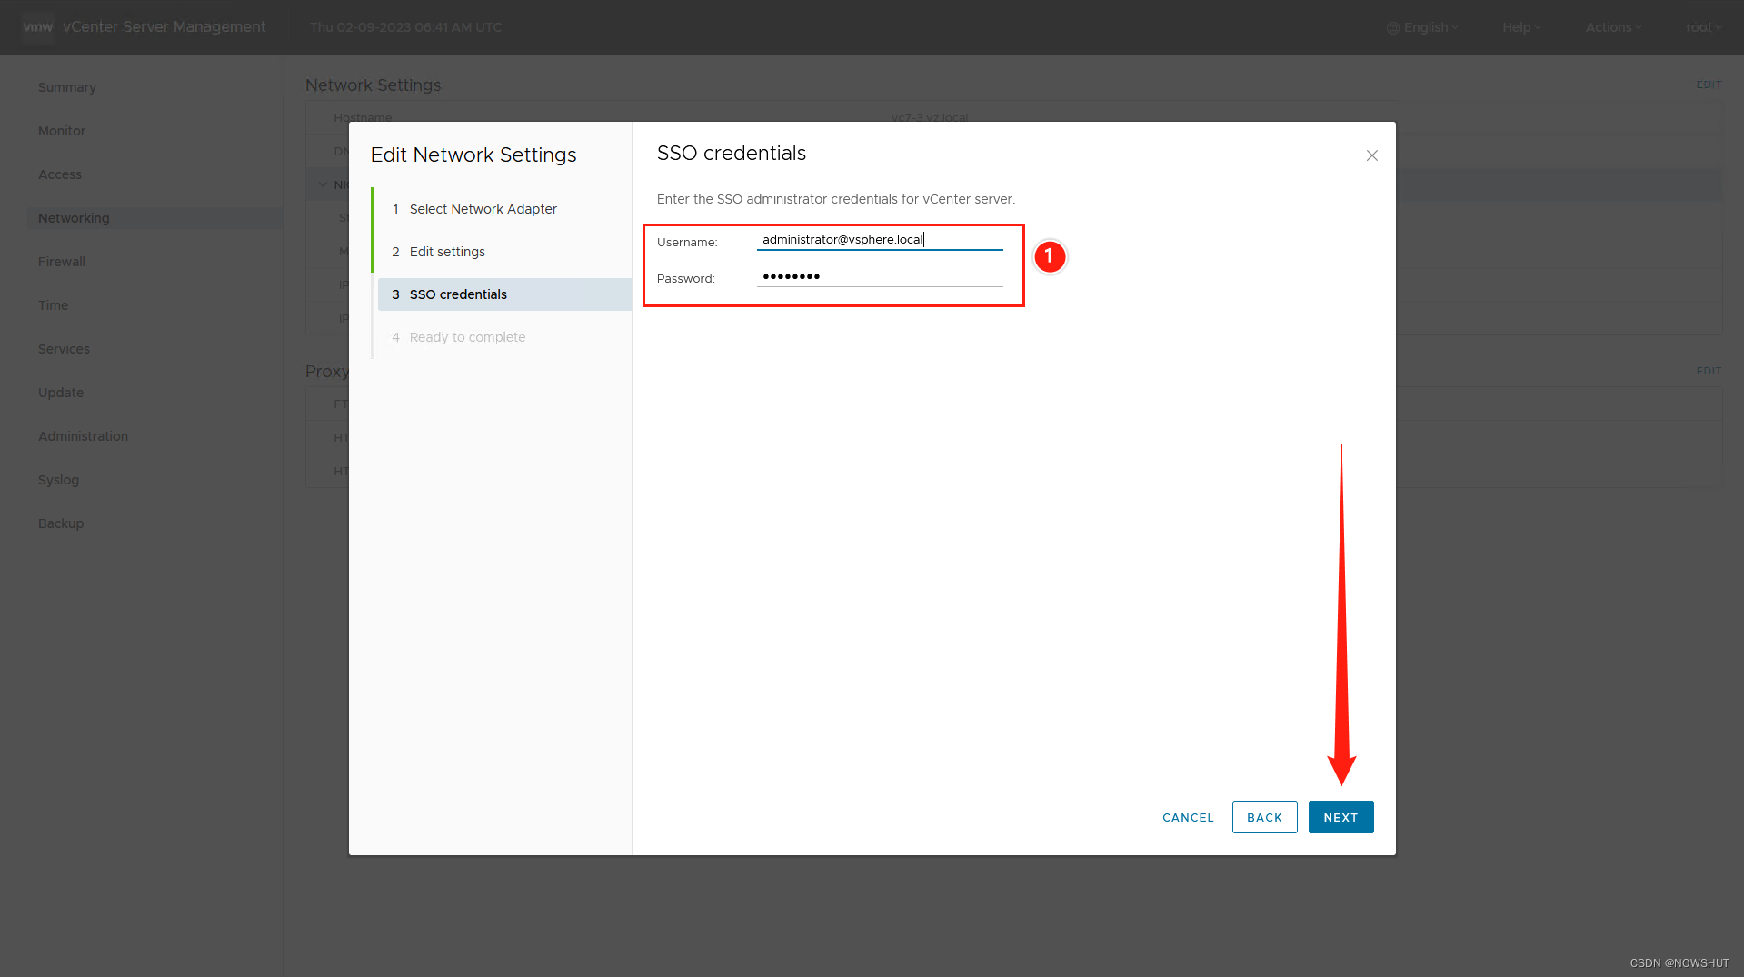Open the root user dropdown

click(1704, 27)
